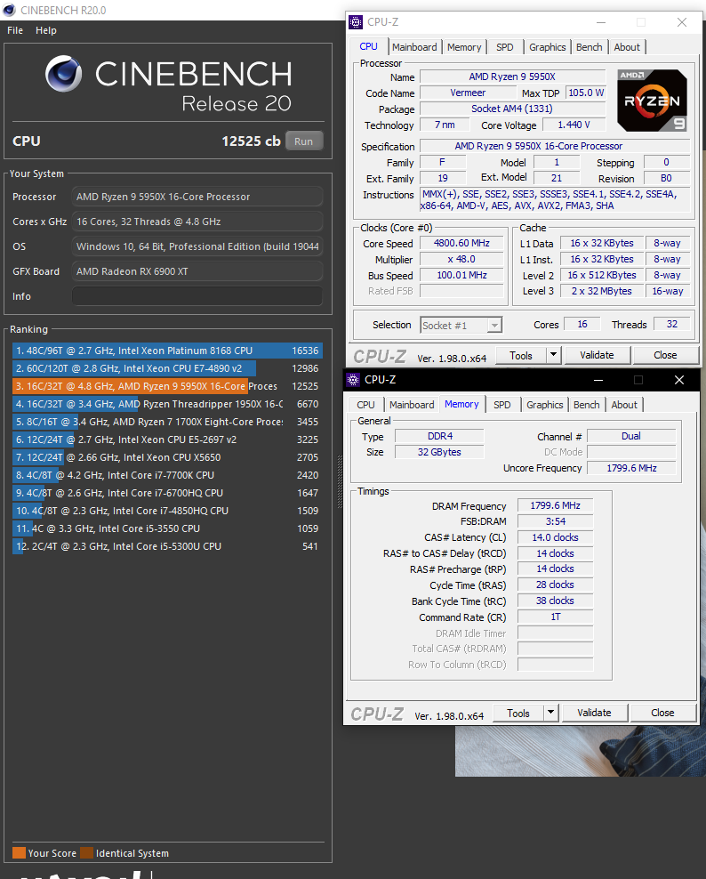
Task: Click the DRAM Frequency 1799.6 MHz value
Action: point(555,505)
